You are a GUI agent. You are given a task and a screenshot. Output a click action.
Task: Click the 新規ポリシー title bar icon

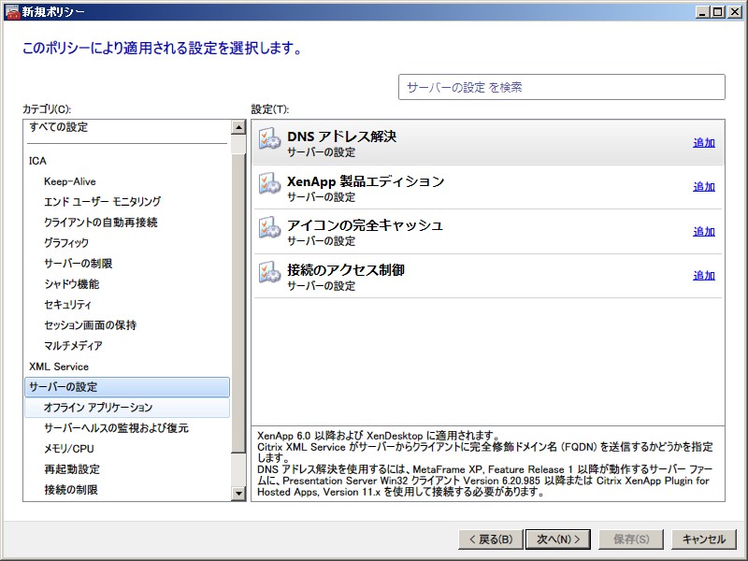11,11
